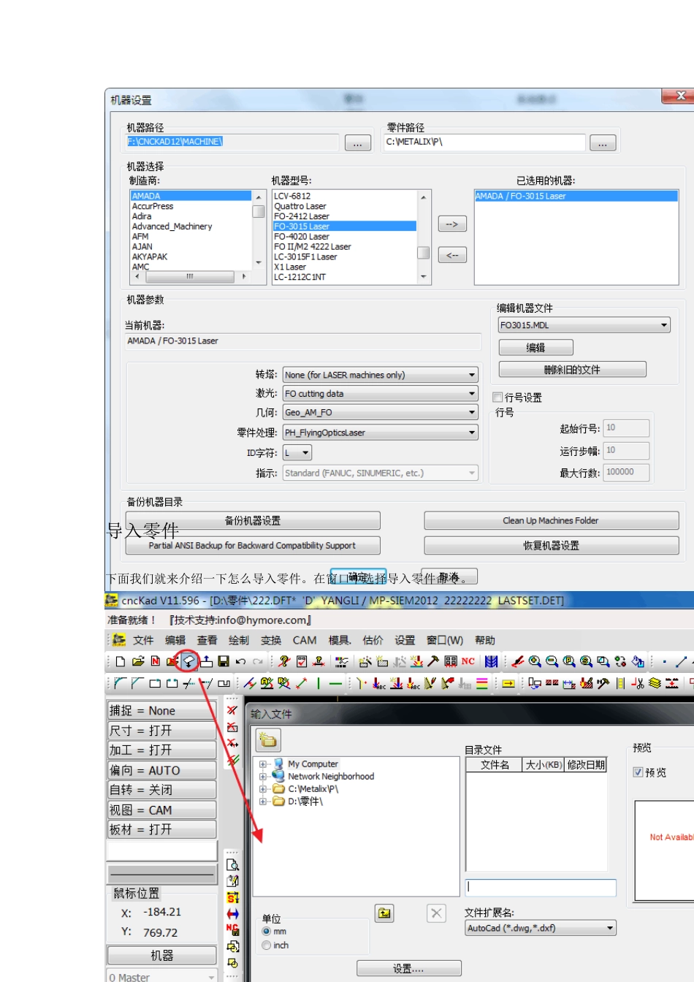Viewport: 694px width, 982px height.
Task: Click the yellow layers stack icon
Action: coord(655,684)
